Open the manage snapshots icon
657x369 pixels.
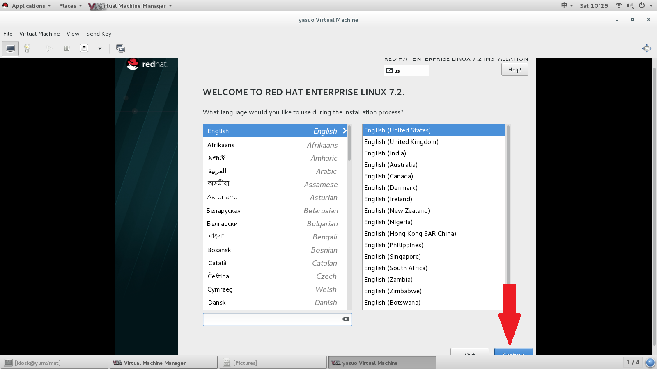point(120,48)
